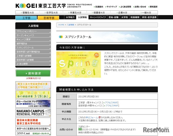Open the 交通案内 header link
The height and width of the screenshot is (136, 173).
(98, 7)
